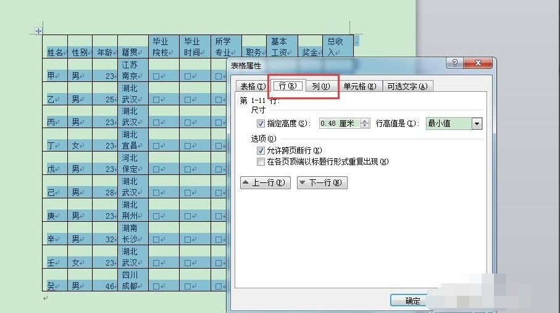
Task: Click the 姓名 header cell
Action: click(55, 46)
